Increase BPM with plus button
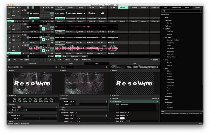This screenshot has width=210, height=134. [37, 60]
